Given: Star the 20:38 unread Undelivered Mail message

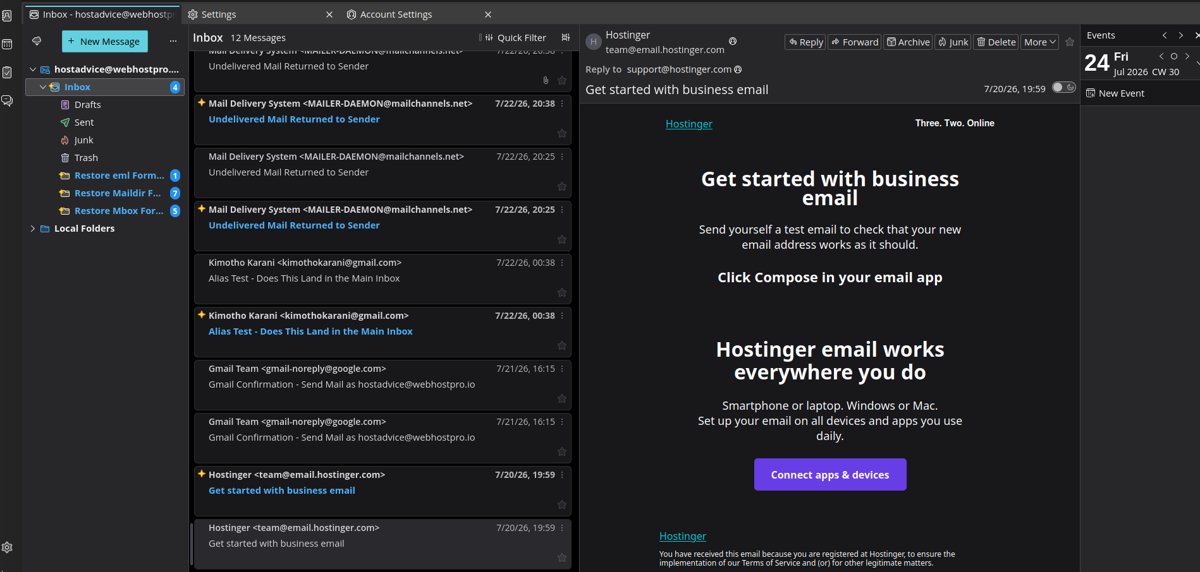Looking at the screenshot, I should click(561, 133).
